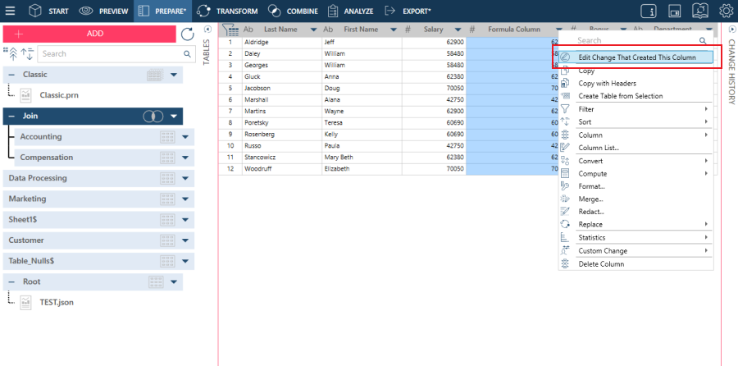738x366 pixels.
Task: Open the Accounting table dropdown arrow
Action: click(x=185, y=137)
